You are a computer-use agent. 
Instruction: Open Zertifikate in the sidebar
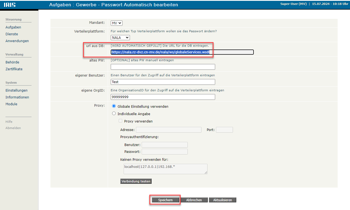point(14,69)
